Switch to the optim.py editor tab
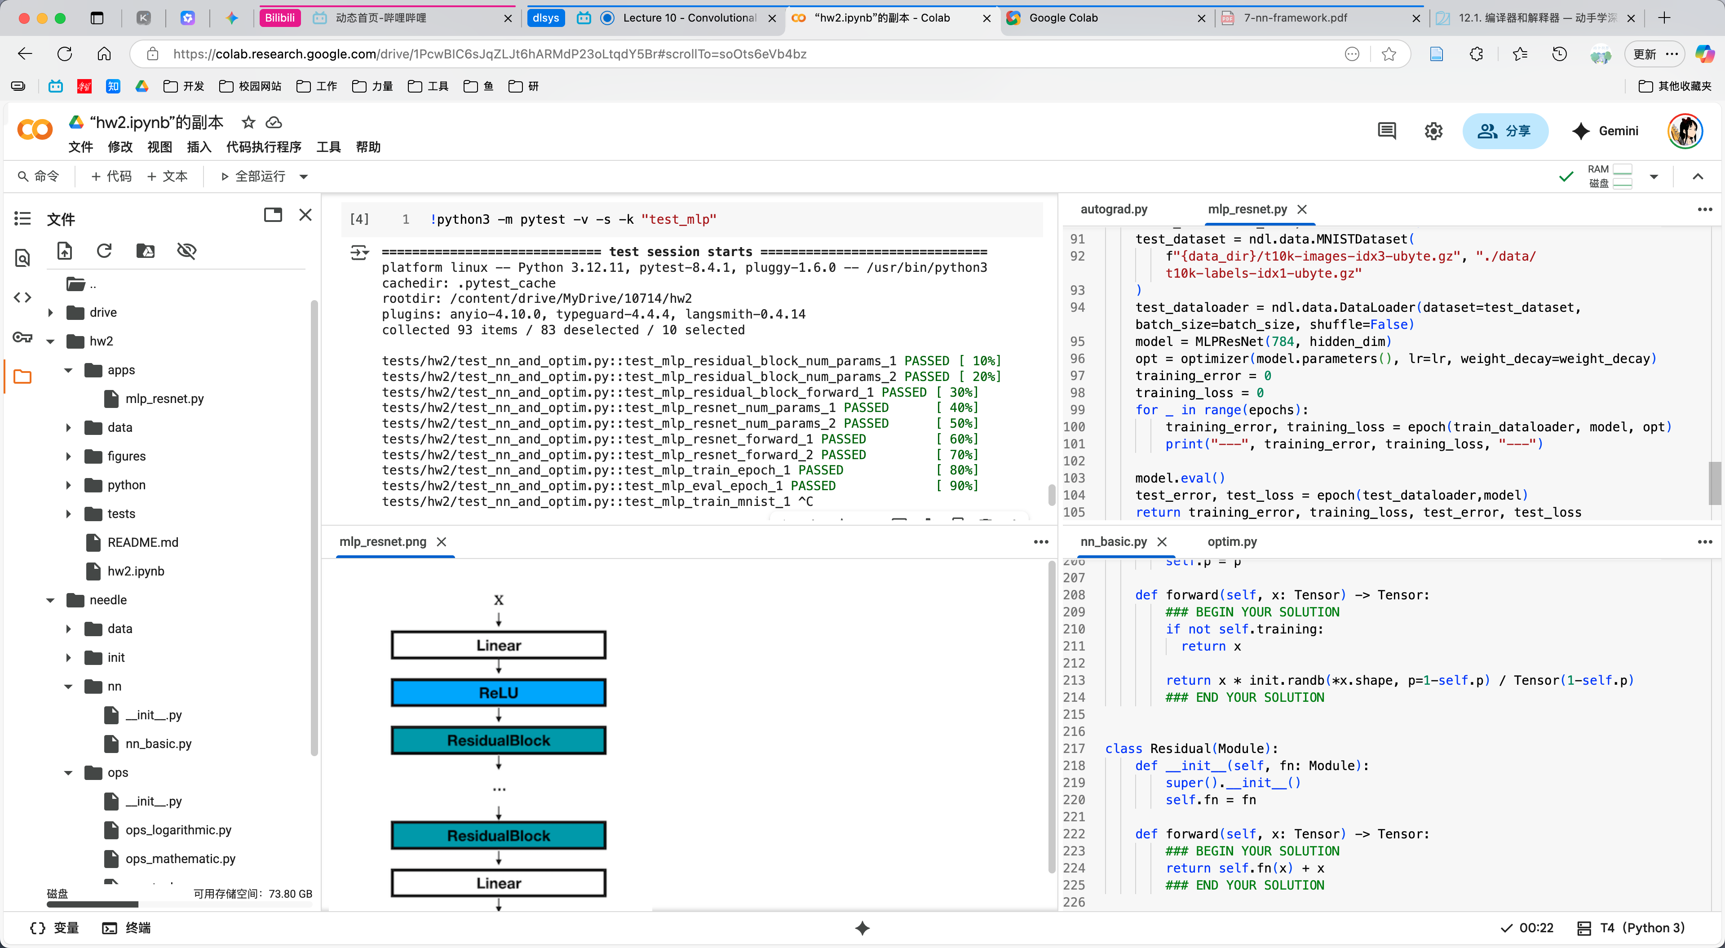The width and height of the screenshot is (1725, 948). (x=1231, y=541)
